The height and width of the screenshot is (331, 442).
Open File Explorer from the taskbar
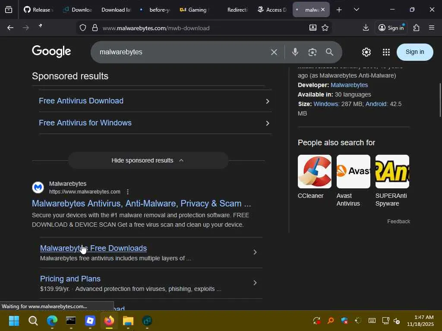[x=128, y=321]
